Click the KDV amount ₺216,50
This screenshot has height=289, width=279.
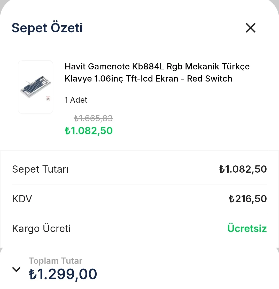coord(248,199)
